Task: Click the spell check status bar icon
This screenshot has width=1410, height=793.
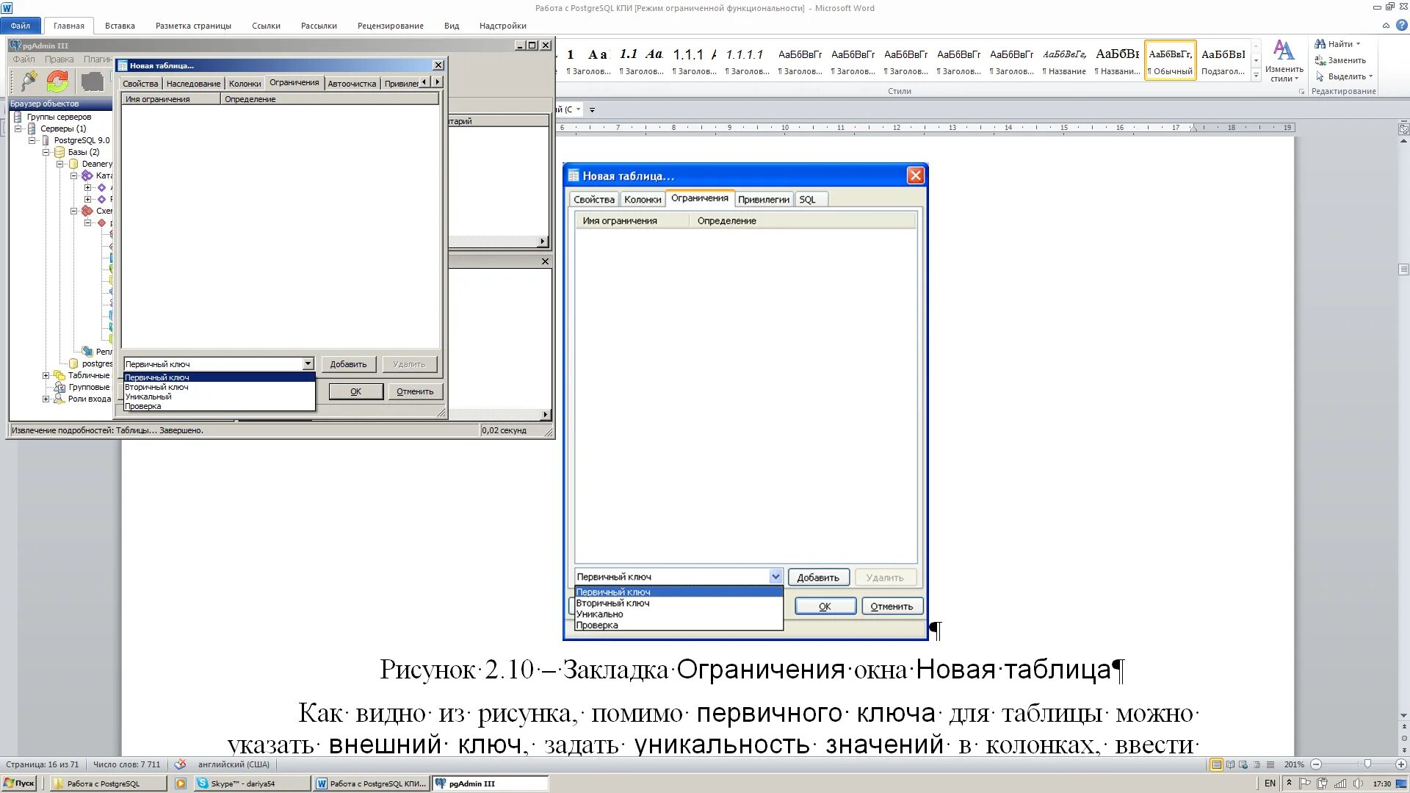Action: pyautogui.click(x=180, y=764)
